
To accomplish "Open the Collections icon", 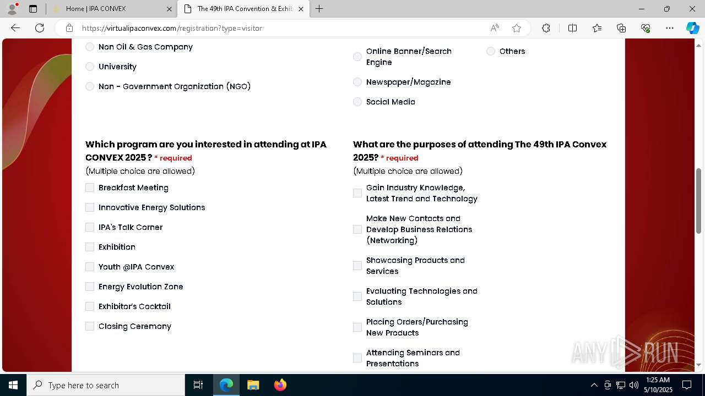I will point(621,28).
